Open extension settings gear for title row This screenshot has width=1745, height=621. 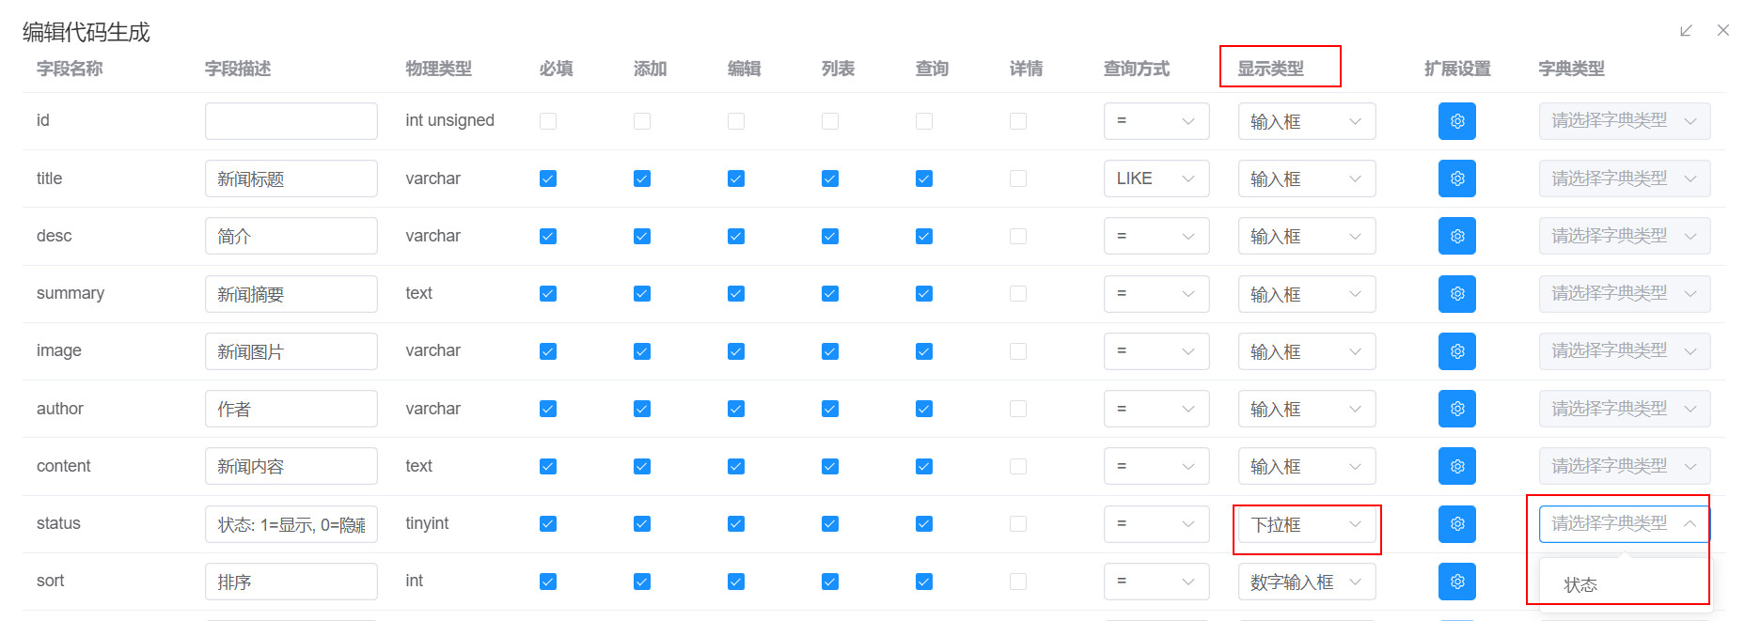[x=1456, y=179]
